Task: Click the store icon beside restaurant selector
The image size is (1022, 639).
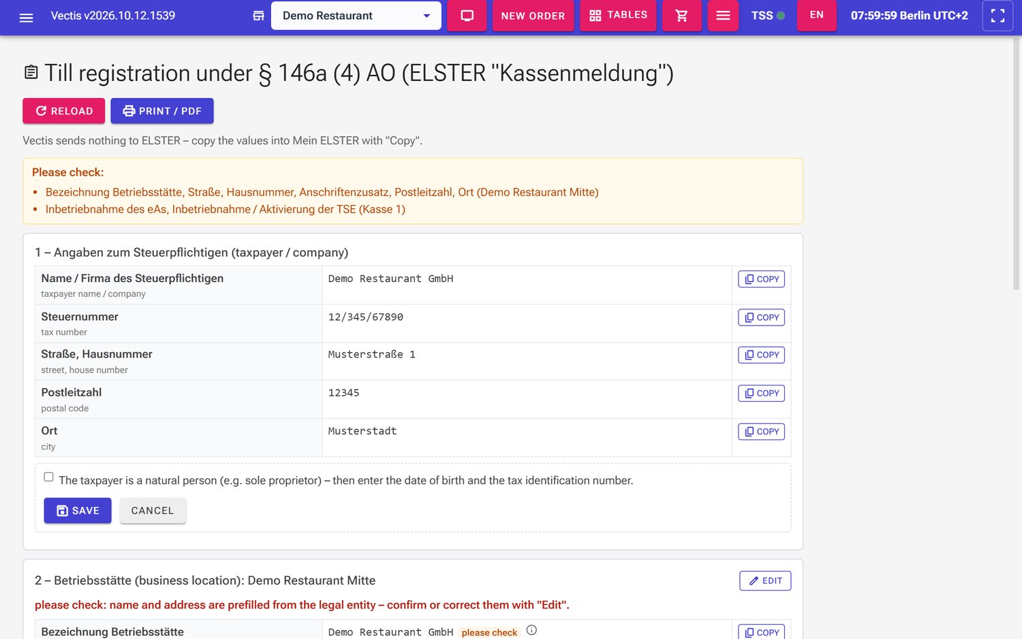Action: click(258, 16)
